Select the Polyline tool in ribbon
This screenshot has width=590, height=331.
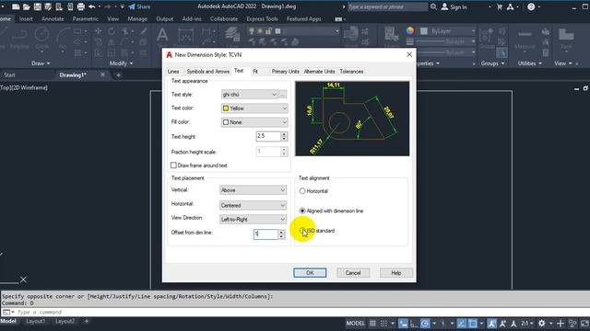[19, 39]
